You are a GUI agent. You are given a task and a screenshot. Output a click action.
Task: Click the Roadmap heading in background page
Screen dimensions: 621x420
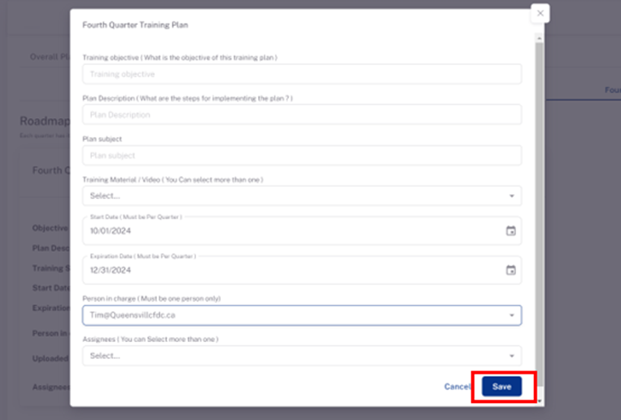45,120
